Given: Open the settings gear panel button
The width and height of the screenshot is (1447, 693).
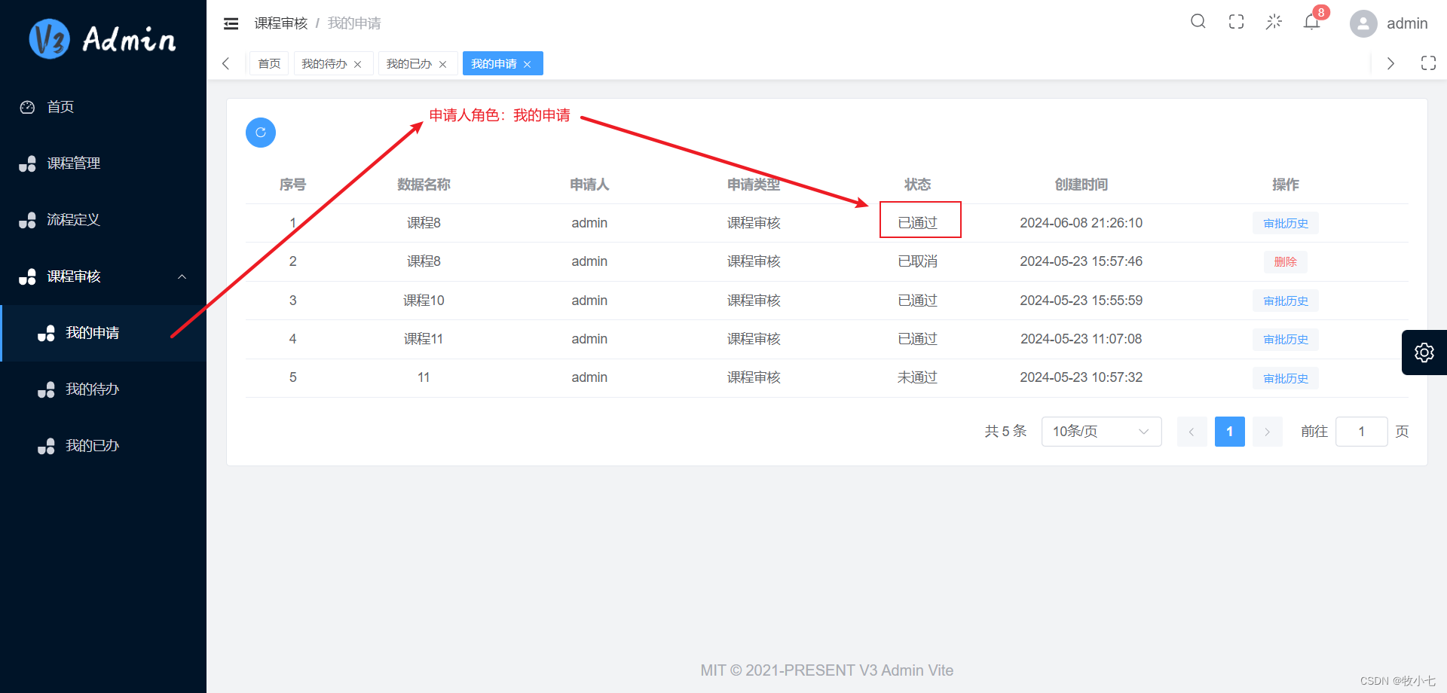Looking at the screenshot, I should click(1424, 353).
